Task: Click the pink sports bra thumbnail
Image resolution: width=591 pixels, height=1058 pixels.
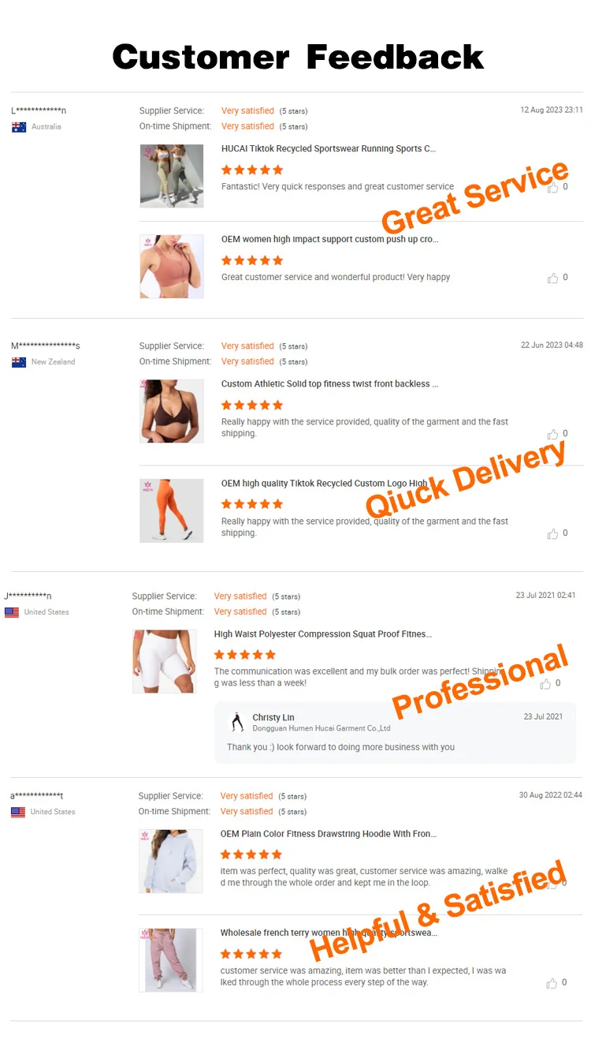Action: [x=172, y=267]
